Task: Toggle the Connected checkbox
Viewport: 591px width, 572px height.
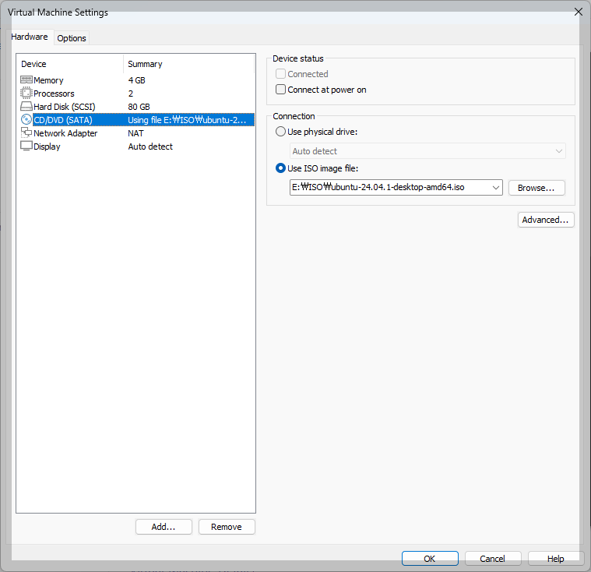Action: 280,73
